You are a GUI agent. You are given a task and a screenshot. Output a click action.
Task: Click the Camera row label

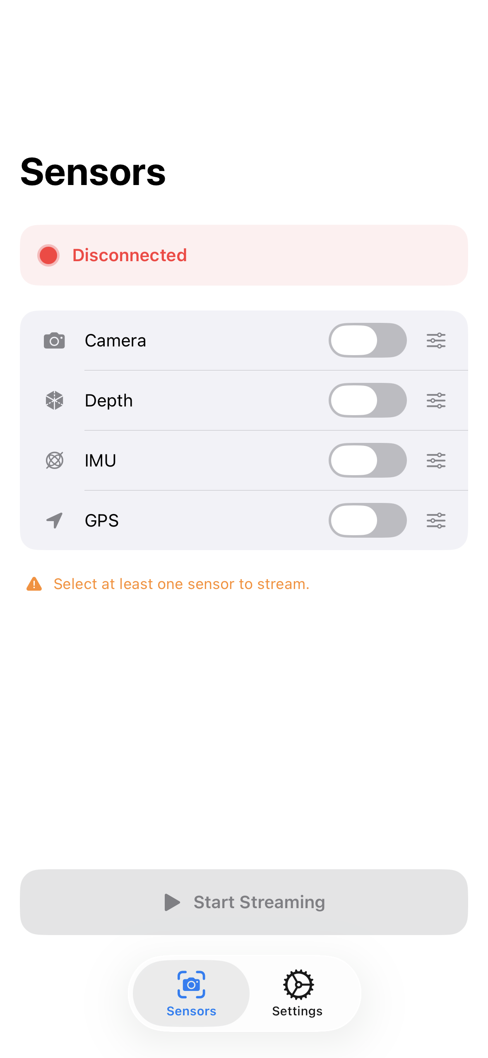(x=115, y=341)
